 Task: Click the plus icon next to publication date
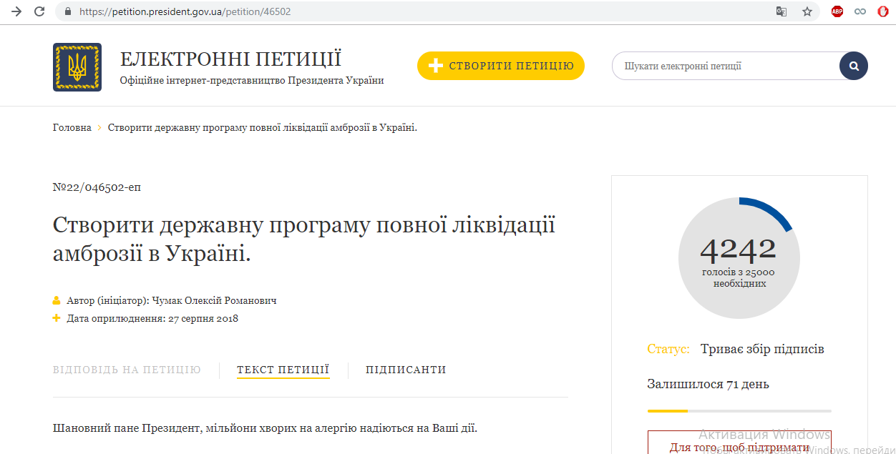point(56,318)
